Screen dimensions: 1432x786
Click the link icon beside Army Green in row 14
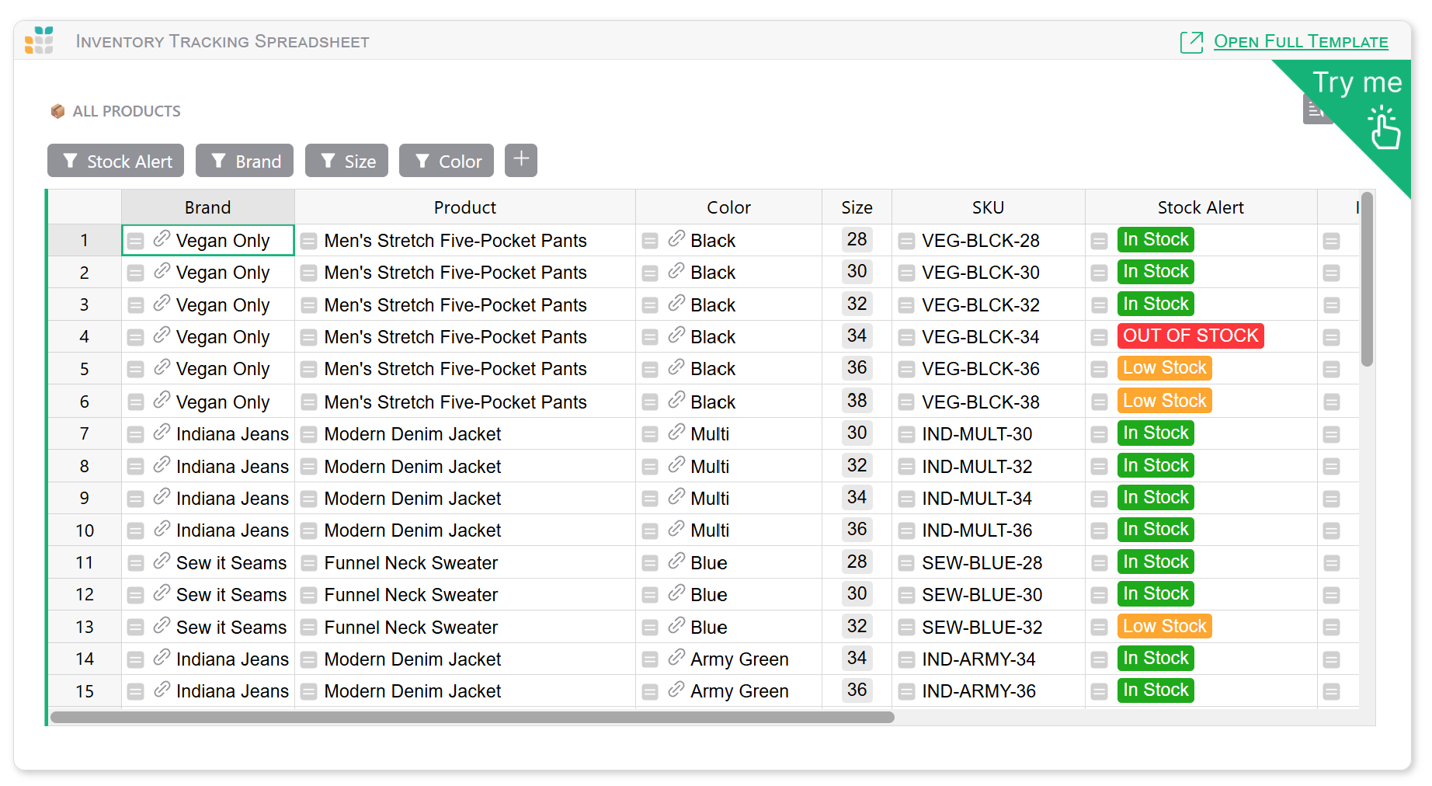tap(676, 657)
